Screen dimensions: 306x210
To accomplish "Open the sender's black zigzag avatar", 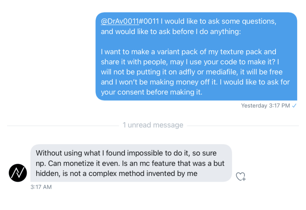I will [18, 173].
